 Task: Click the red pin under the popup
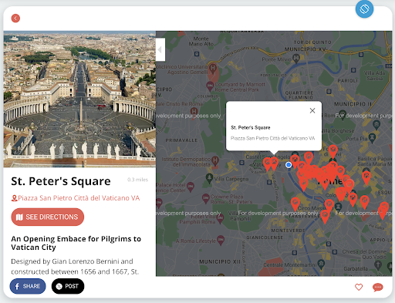[x=274, y=163]
